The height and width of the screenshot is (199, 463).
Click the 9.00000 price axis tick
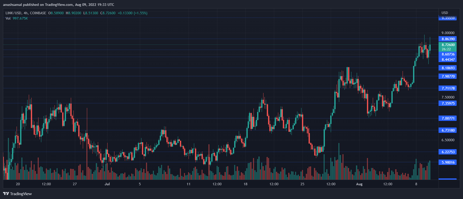click(x=448, y=33)
